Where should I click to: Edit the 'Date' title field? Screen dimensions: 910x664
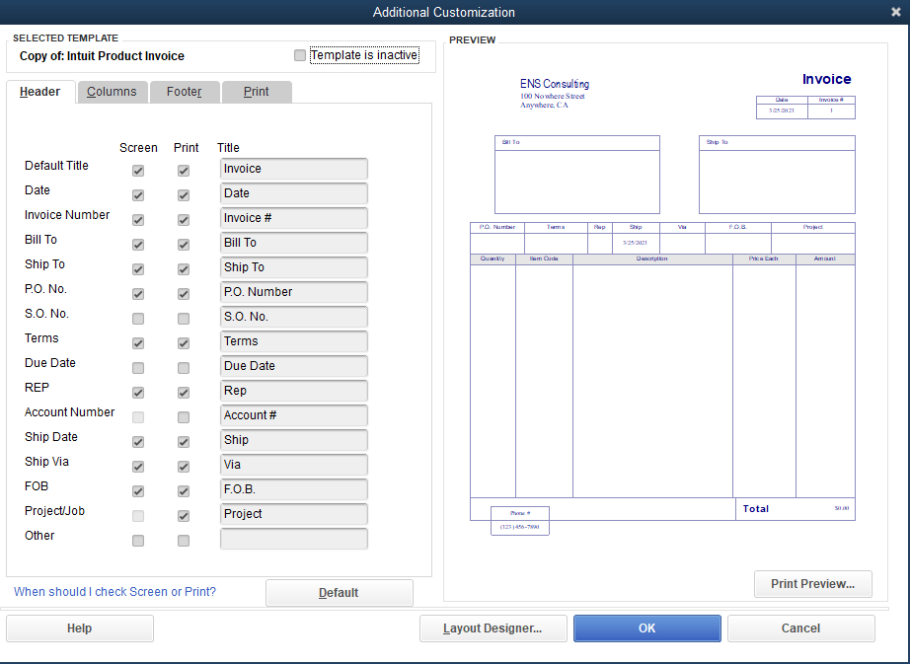point(294,193)
